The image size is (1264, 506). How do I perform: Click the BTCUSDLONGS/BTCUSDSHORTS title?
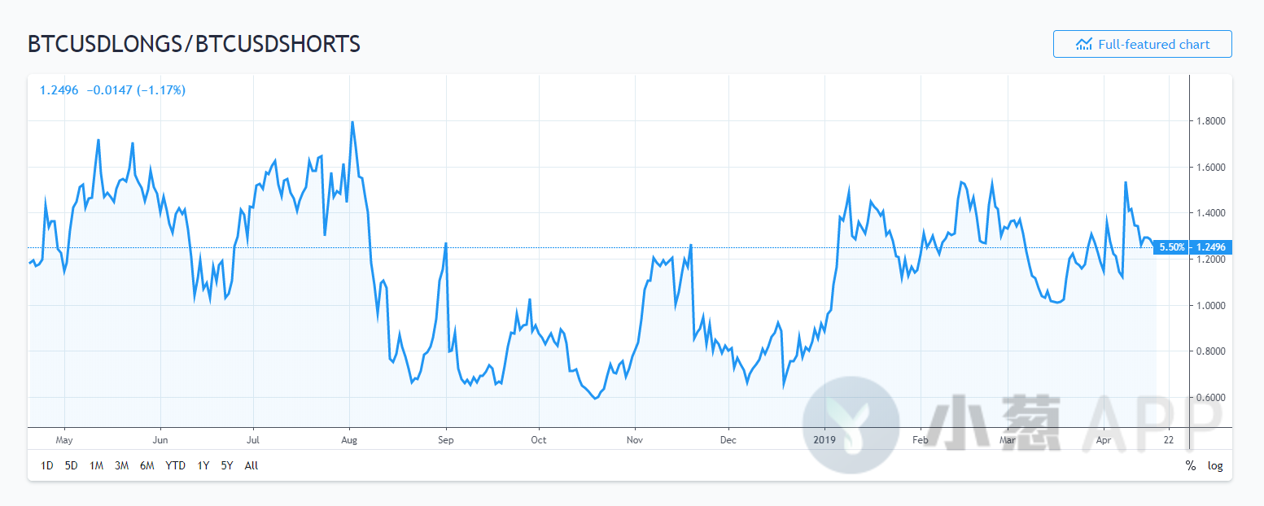click(195, 44)
